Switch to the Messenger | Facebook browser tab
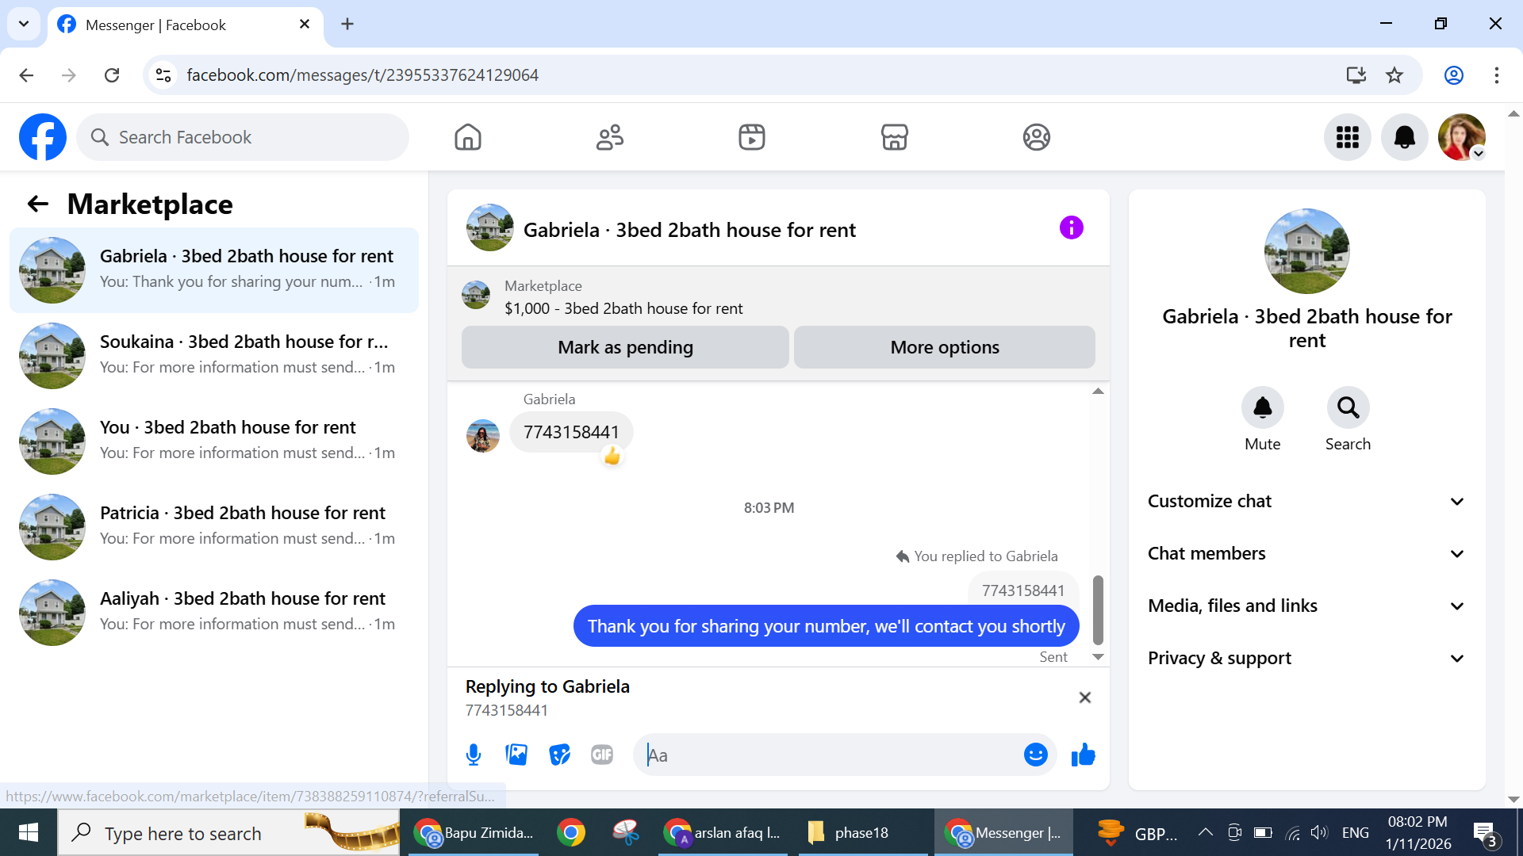Image resolution: width=1523 pixels, height=856 pixels. 186,25
